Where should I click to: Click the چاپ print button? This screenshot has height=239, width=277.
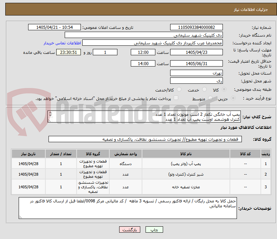click(x=154, y=229)
